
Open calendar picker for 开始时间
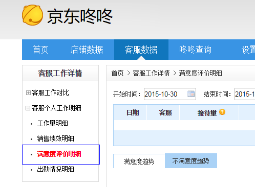tap(191, 94)
